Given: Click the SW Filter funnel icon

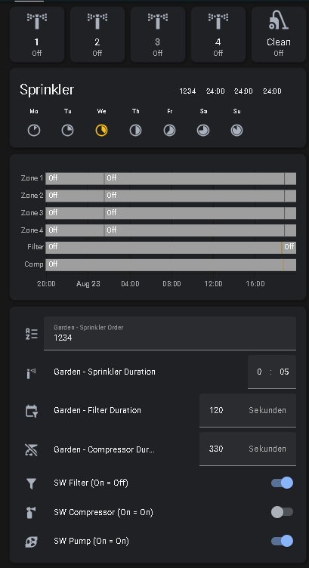Looking at the screenshot, I should pos(32,483).
